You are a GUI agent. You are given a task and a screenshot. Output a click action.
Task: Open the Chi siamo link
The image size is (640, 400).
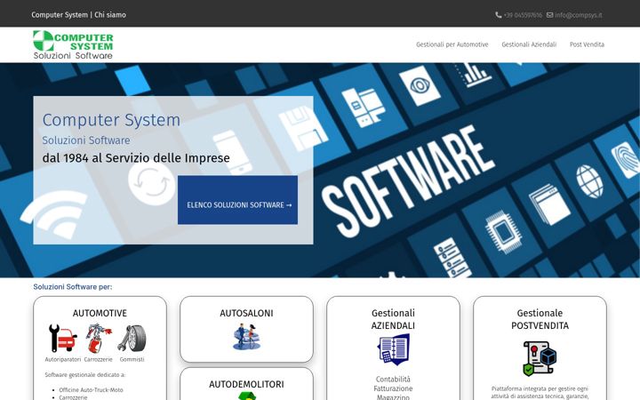110,15
